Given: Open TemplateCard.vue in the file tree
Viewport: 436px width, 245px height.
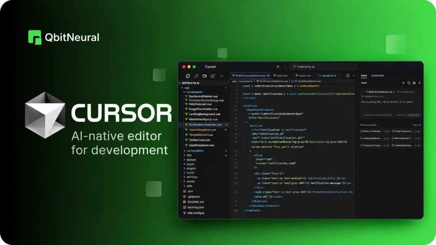Looking at the screenshot, I should coord(201,135).
